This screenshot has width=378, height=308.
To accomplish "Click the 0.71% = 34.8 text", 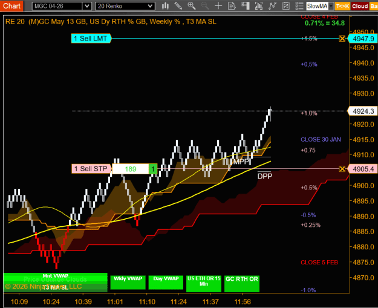I will pyautogui.click(x=325, y=23).
